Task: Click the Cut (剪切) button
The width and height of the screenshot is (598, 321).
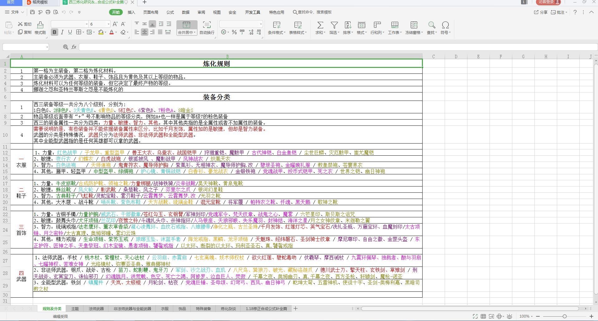Action: [x=25, y=24]
